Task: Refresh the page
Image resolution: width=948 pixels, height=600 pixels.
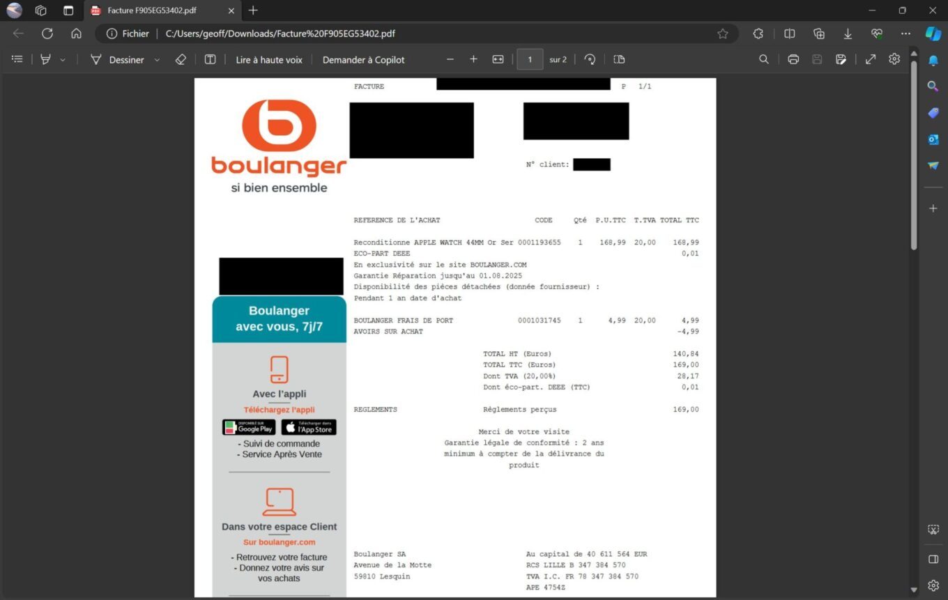Action: tap(47, 33)
